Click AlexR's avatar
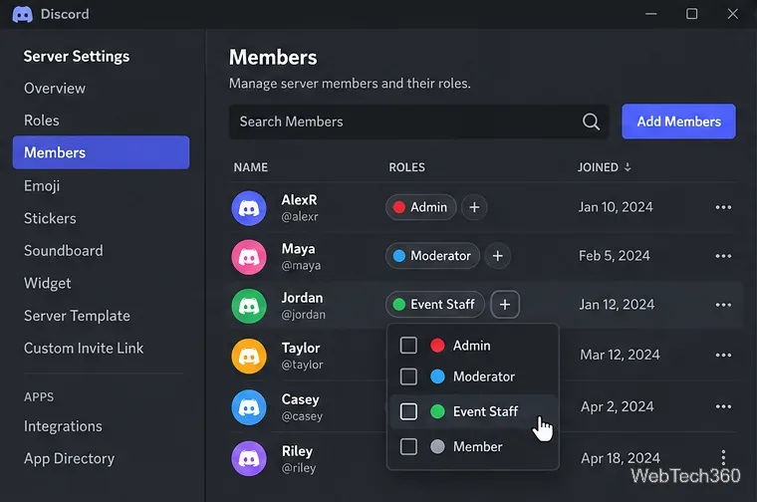This screenshot has width=757, height=502. point(249,208)
